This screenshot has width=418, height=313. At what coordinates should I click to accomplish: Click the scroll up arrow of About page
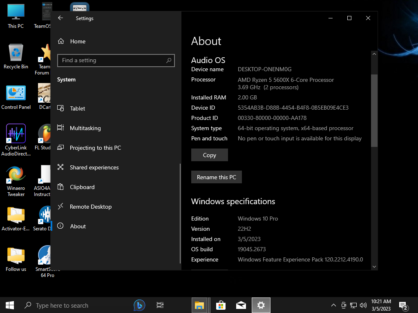374,54
